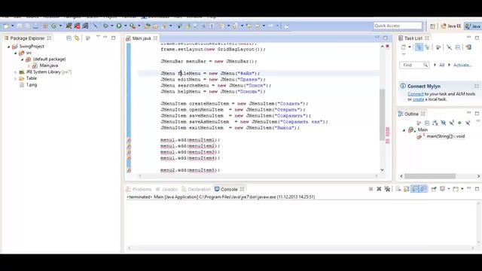The height and width of the screenshot is (271, 482).
Task: Switch to the Java perspective
Action: tap(473, 26)
